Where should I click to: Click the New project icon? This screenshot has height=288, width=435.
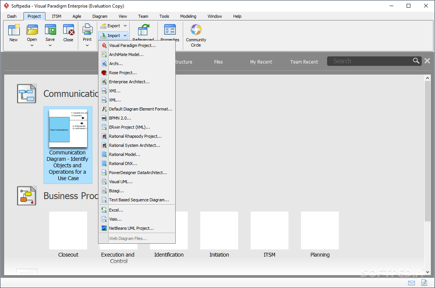[x=14, y=30]
